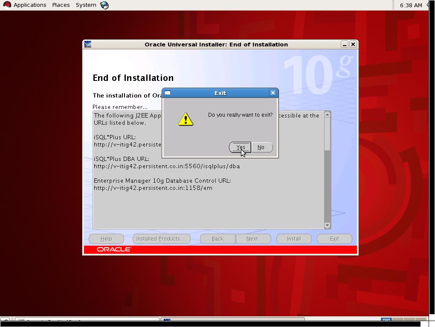This screenshot has height=327, width=435.
Task: Open Installed Products list
Action: coord(162,239)
